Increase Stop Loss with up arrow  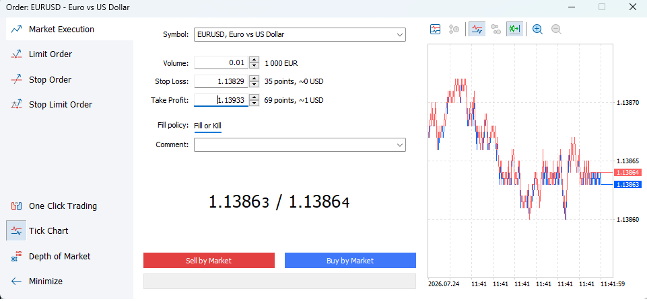(254, 79)
